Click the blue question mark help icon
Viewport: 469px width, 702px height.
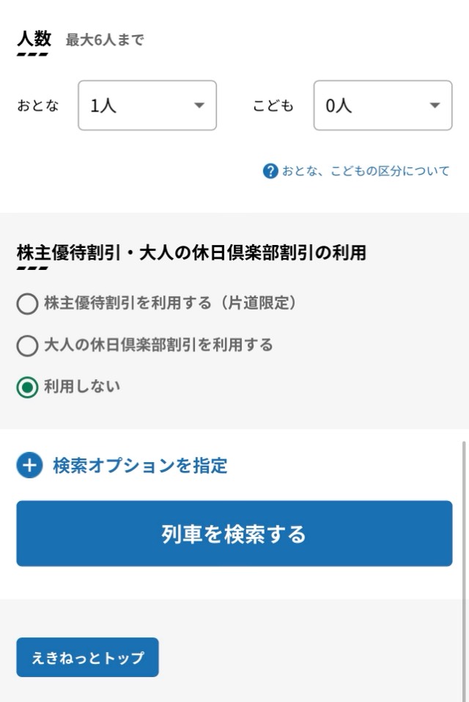pos(270,171)
